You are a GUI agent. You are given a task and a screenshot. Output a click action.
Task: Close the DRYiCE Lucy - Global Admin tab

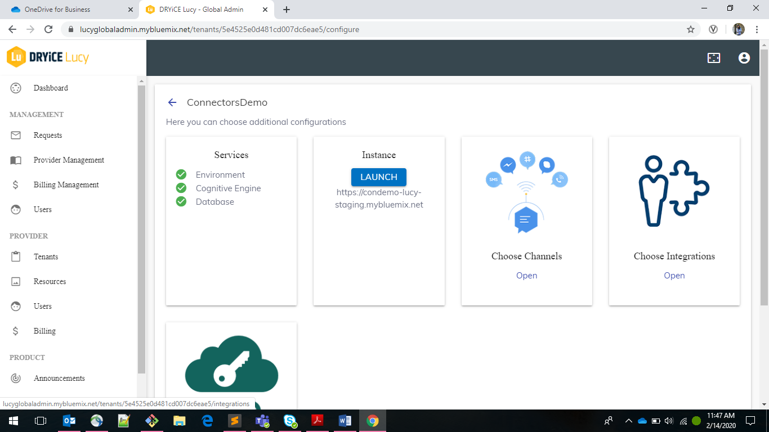pyautogui.click(x=265, y=10)
